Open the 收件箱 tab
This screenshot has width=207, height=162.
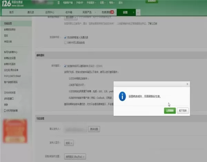pos(69,12)
